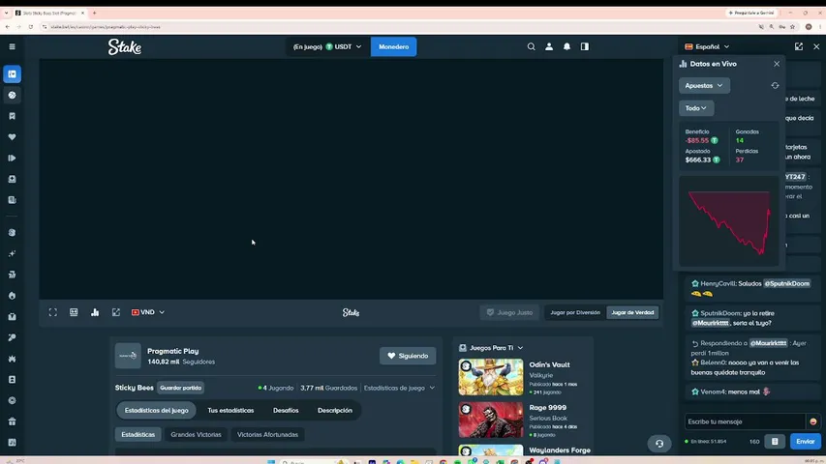The height and width of the screenshot is (464, 826).
Task: Open the USDT balance currency dropdown
Action: (x=327, y=46)
